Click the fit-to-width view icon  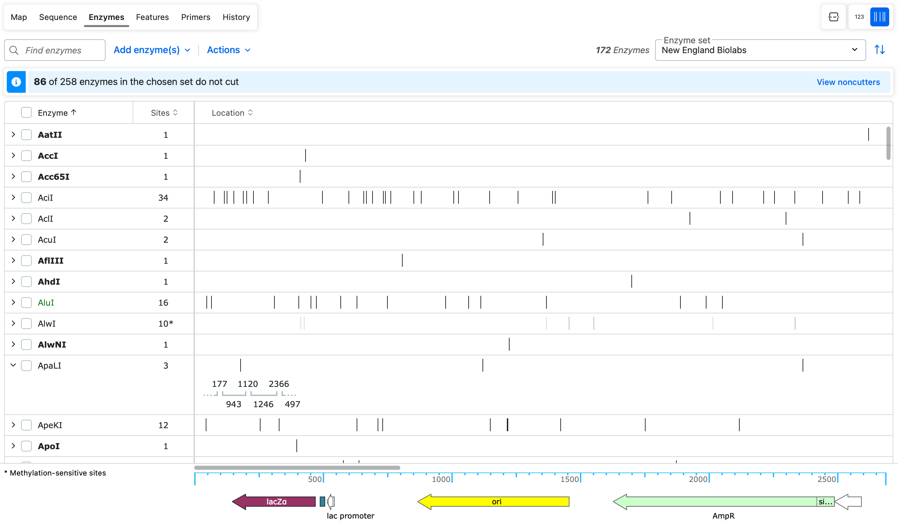tap(833, 17)
